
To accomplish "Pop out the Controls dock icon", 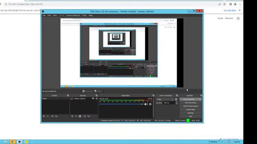I will (x=201, y=95).
